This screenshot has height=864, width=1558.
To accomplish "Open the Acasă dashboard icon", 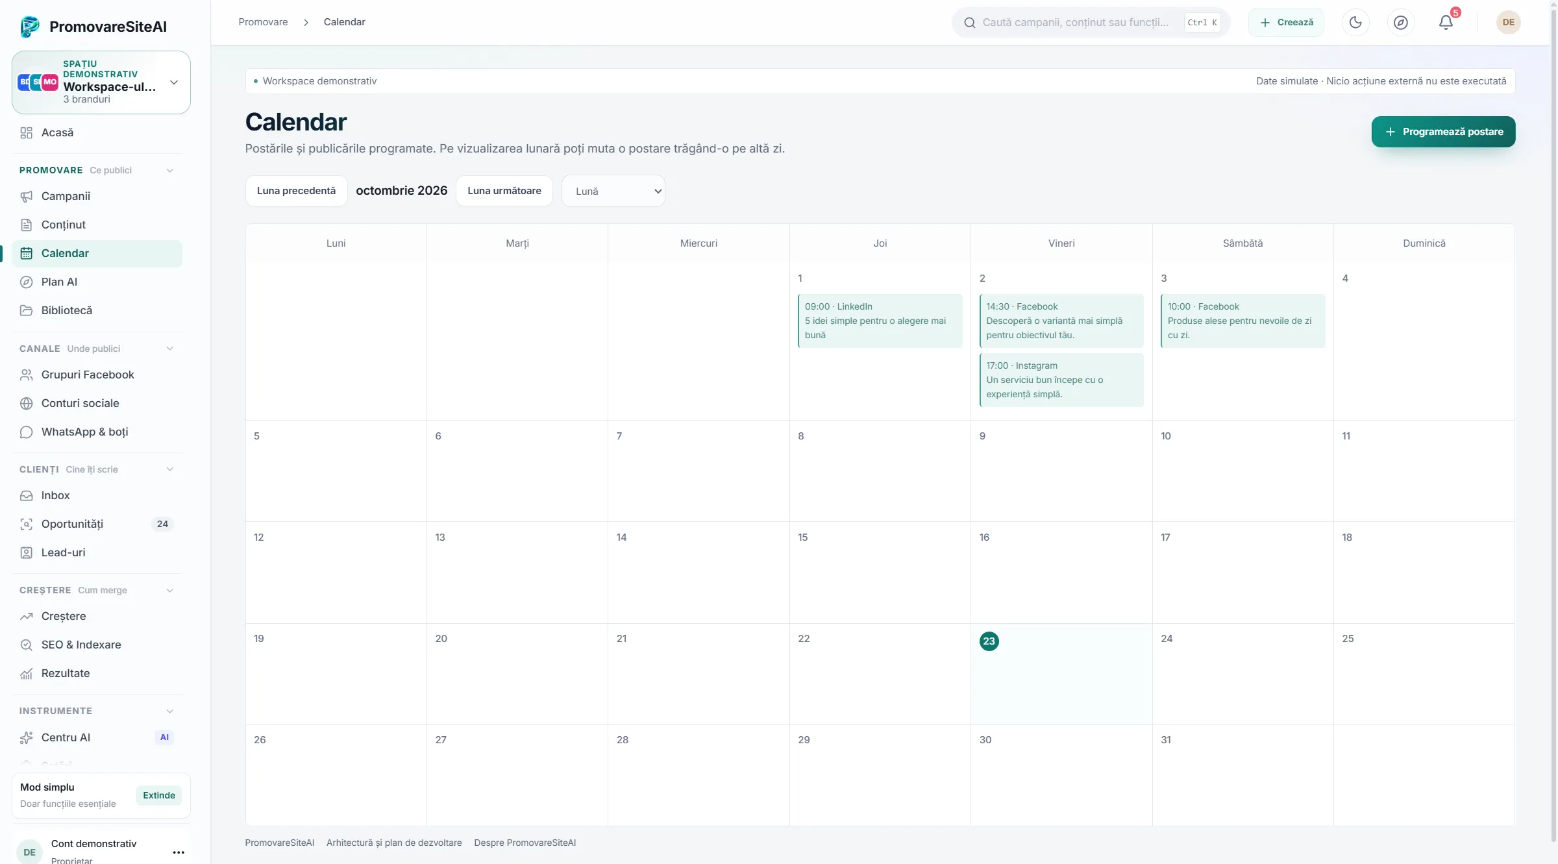I will pyautogui.click(x=26, y=132).
